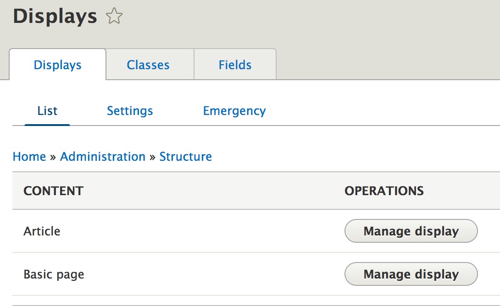The height and width of the screenshot is (306, 500).
Task: Click the Basic page content type name
Action: (54, 274)
